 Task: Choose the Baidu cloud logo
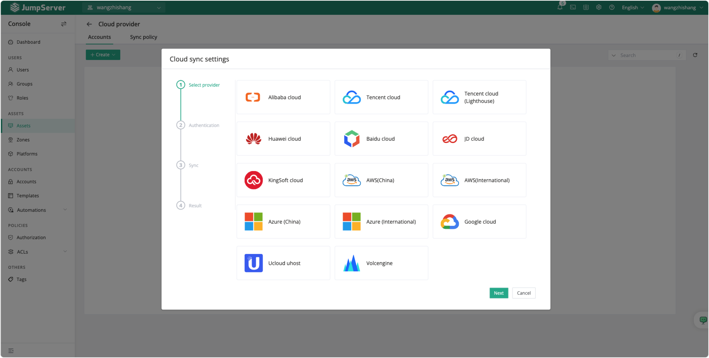click(x=352, y=139)
